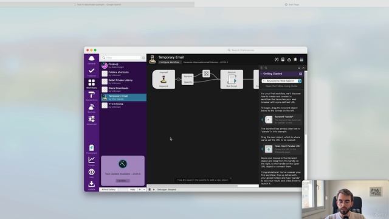The image size is (389, 219).
Task: Select the Safari Private Udemy workflow
Action: 123,82
